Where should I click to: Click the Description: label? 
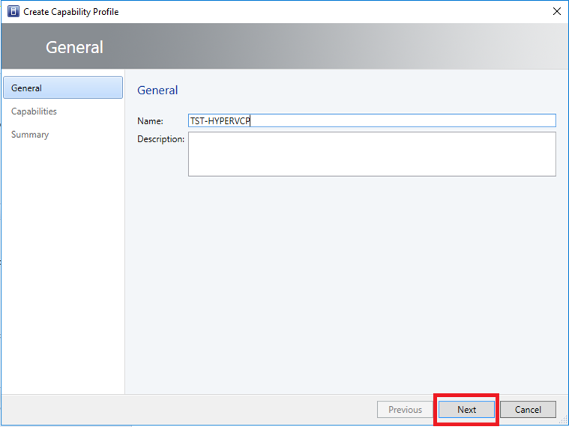[x=160, y=139]
